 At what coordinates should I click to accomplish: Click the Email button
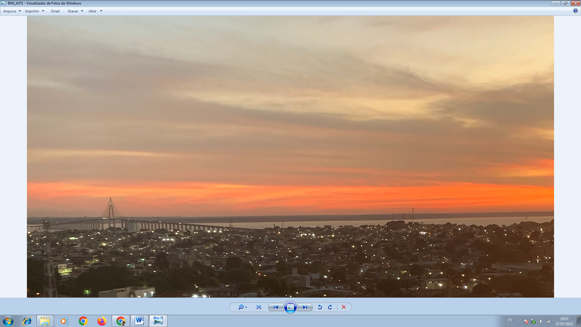point(55,11)
